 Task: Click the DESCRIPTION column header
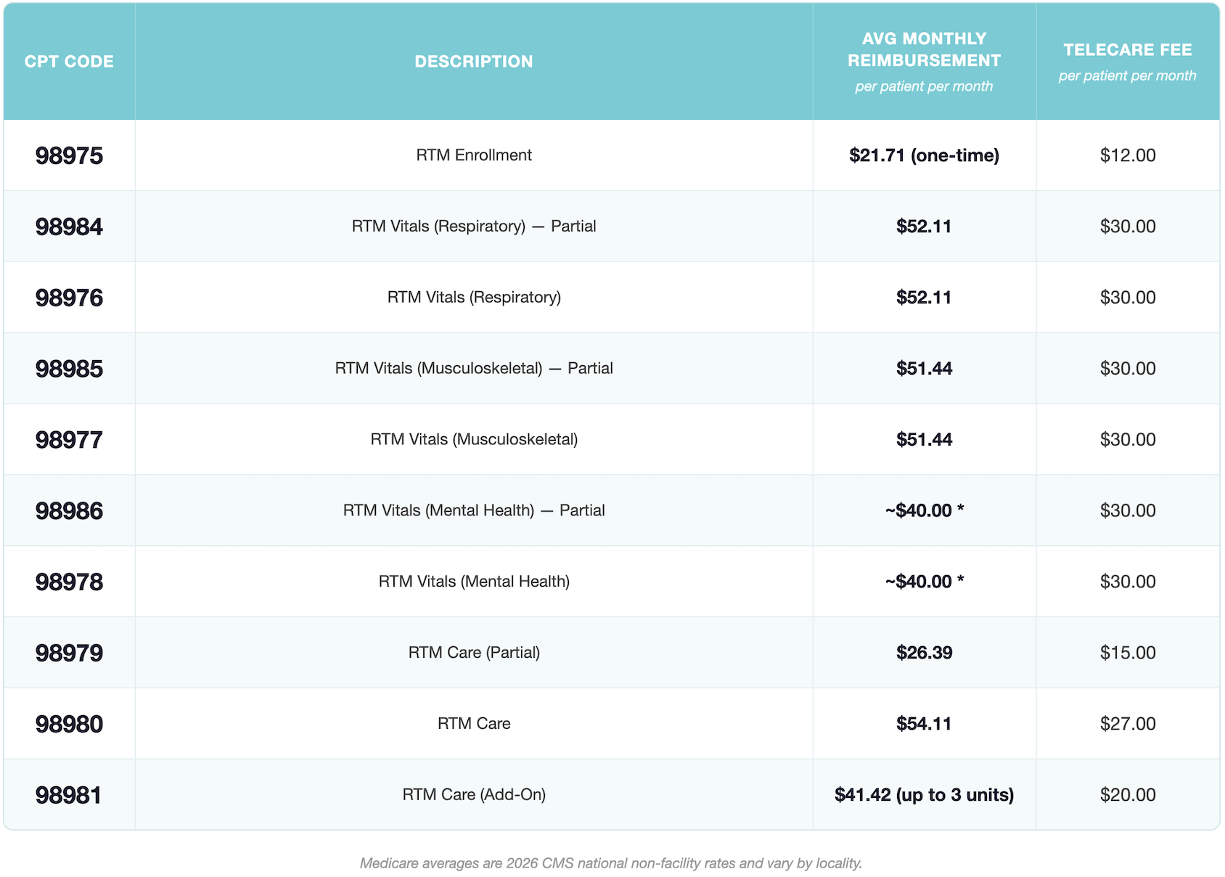coord(474,62)
